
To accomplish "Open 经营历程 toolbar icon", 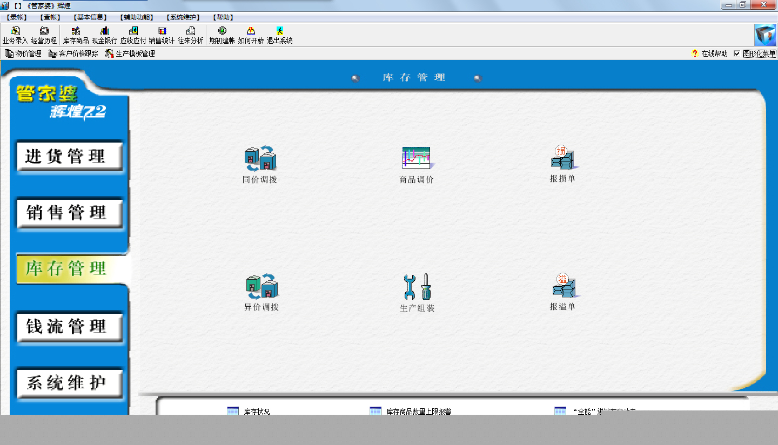I will [44, 35].
